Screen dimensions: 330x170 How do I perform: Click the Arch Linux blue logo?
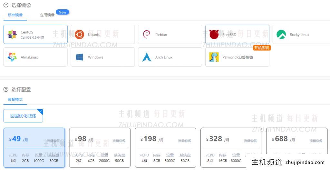pos(147,57)
